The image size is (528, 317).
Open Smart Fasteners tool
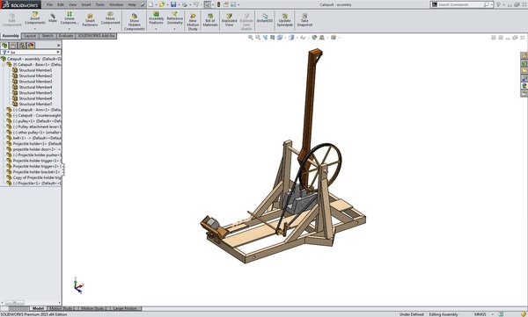tap(90, 20)
